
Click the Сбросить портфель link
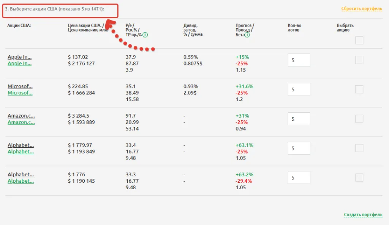(x=361, y=9)
